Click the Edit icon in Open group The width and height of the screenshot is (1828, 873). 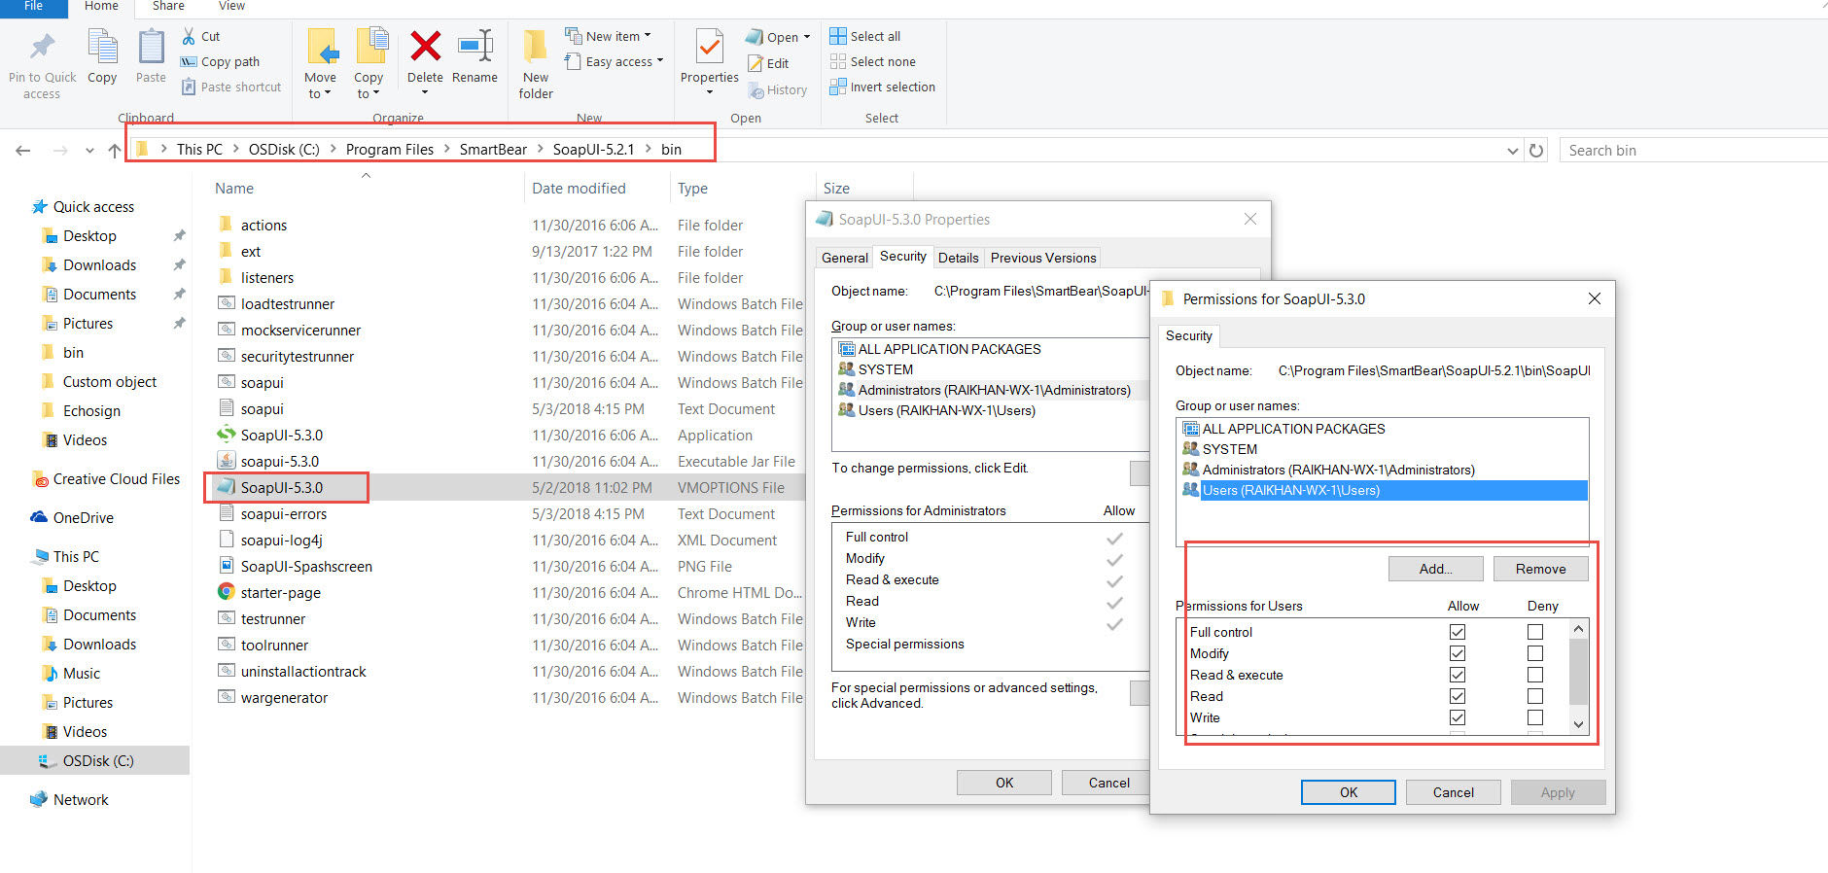point(756,63)
